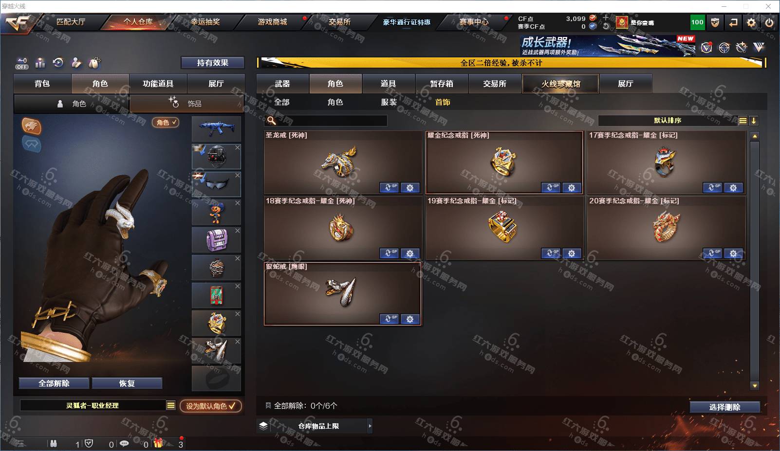Click the gift box icon at bottom
780x451 pixels.
(x=158, y=443)
